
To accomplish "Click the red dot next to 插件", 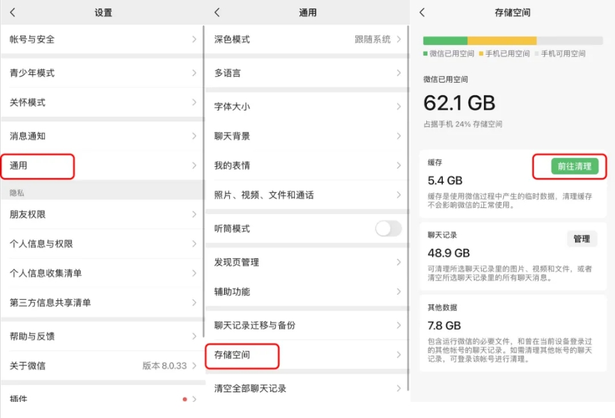I will [x=185, y=399].
